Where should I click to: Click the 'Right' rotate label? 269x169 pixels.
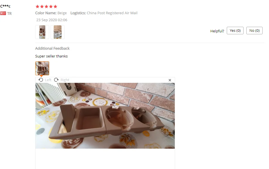[x=65, y=80]
